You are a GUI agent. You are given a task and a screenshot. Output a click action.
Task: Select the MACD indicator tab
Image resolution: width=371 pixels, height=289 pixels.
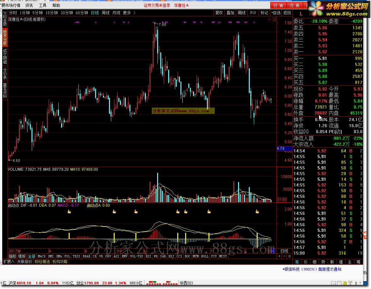pos(41,256)
